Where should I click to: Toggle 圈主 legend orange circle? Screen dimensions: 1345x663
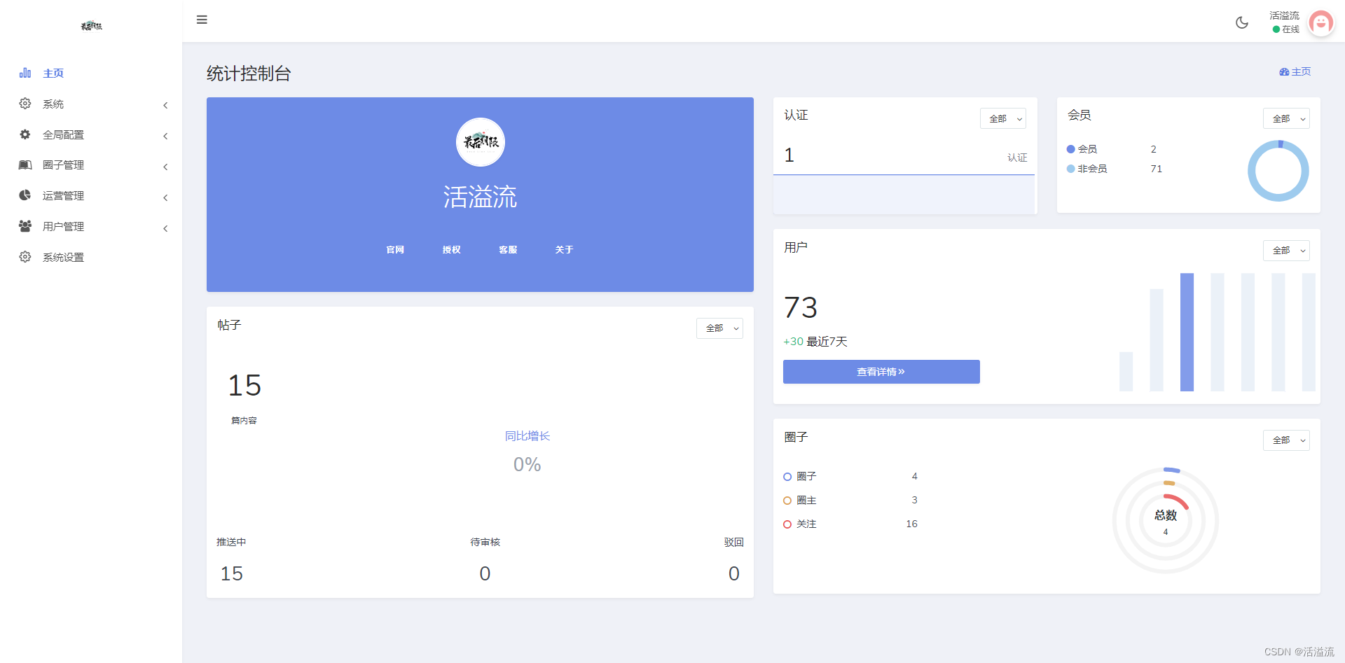[787, 501]
